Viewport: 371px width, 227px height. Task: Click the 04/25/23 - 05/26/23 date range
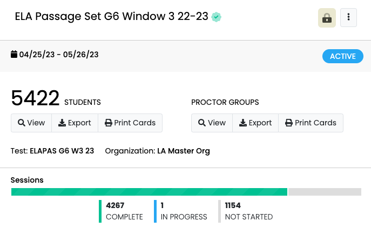coord(59,55)
